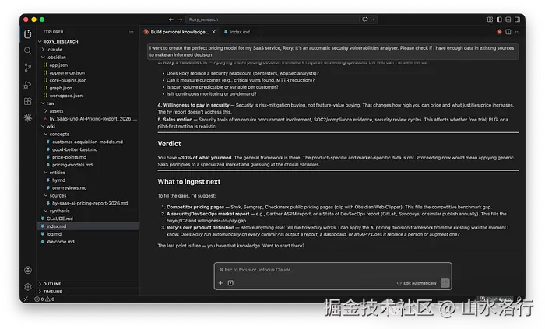Open the Source Control view
Screen dimensions: 545x329
[x=28, y=68]
